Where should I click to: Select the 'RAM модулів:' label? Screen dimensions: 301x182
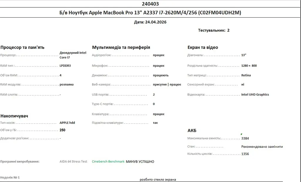point(11,84)
